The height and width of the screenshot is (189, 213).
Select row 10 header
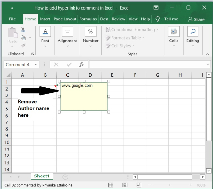[x=7, y=142]
